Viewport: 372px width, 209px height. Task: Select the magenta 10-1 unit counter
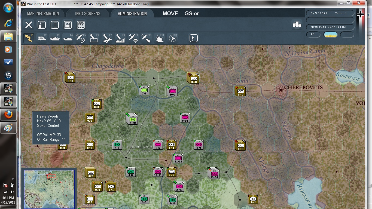click(172, 91)
